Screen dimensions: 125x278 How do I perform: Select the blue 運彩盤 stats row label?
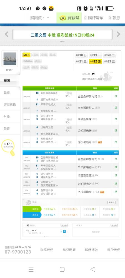pos(32,215)
